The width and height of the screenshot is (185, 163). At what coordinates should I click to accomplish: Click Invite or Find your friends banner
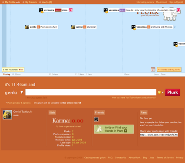114,129
